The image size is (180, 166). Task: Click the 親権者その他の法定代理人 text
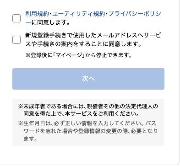coord(120,106)
